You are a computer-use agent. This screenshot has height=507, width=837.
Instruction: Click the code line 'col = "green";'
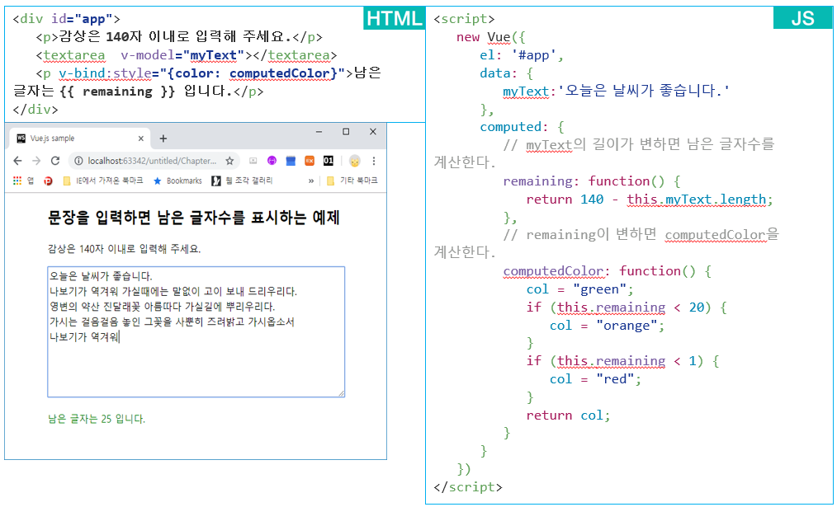579,289
